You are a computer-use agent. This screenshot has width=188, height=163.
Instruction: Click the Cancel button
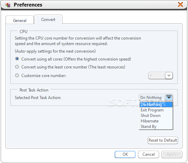149,154
